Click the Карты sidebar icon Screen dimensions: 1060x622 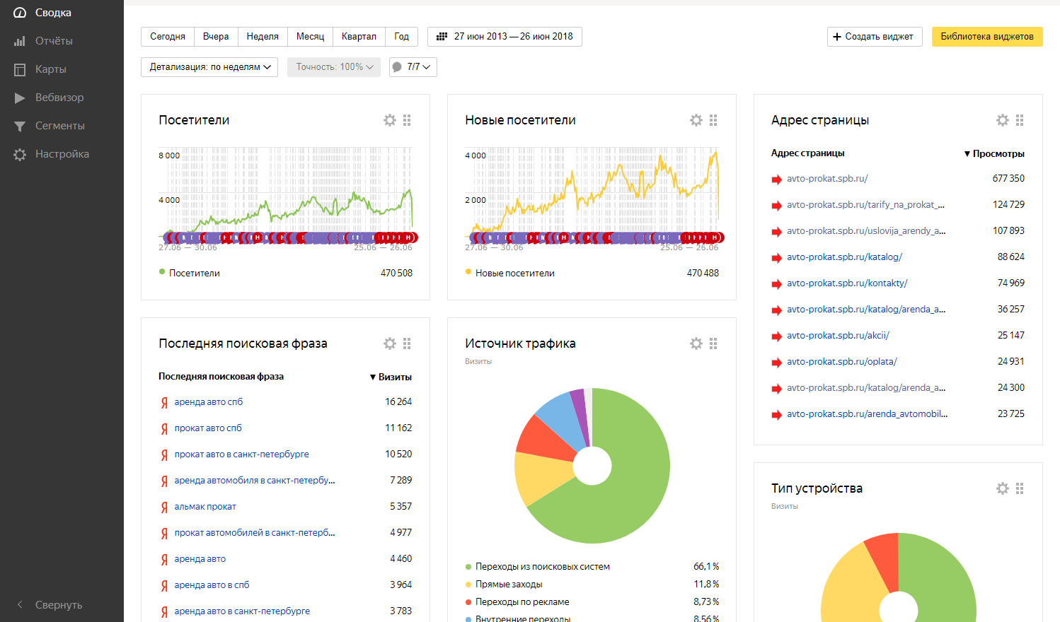tap(20, 69)
